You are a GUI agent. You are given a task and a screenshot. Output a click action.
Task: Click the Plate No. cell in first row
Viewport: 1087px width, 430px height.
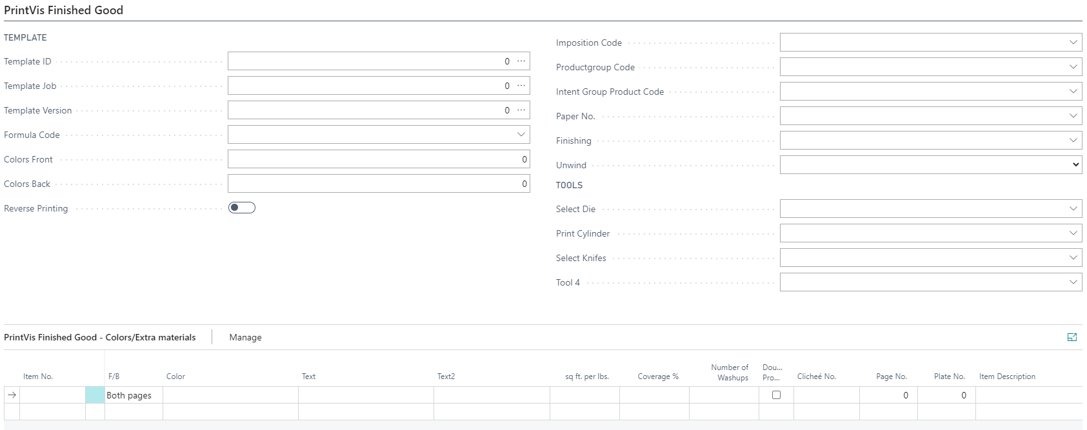point(946,395)
